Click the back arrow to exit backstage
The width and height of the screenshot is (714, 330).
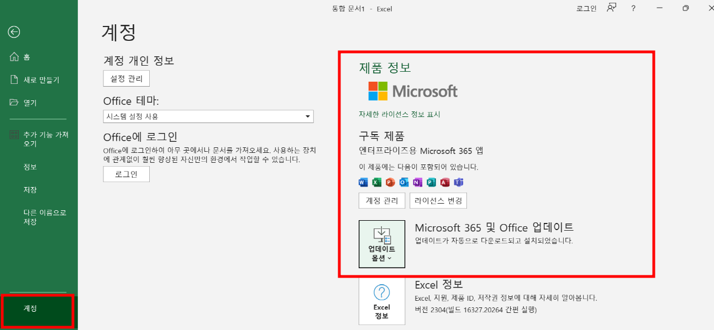pos(14,32)
